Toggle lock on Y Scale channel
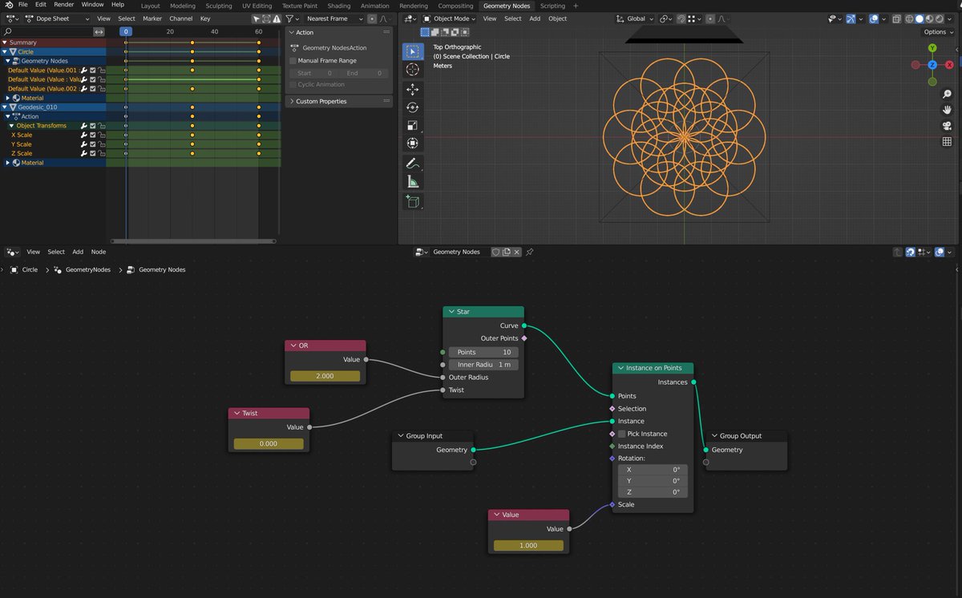 point(102,144)
